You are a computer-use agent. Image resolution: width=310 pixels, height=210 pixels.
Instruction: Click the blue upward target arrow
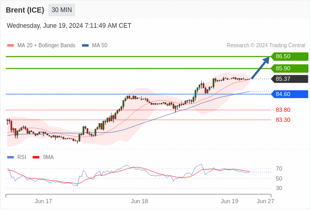(261, 68)
